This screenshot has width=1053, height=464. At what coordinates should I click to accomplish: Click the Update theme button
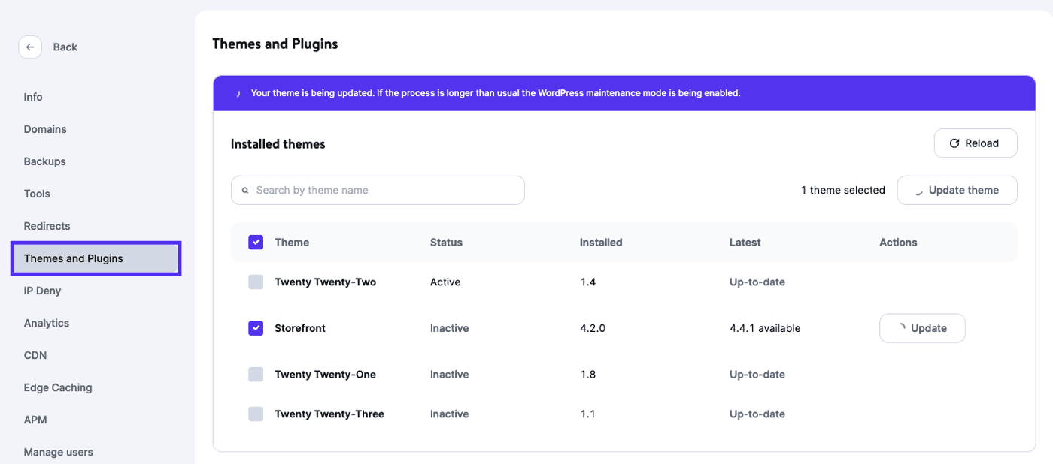click(957, 191)
